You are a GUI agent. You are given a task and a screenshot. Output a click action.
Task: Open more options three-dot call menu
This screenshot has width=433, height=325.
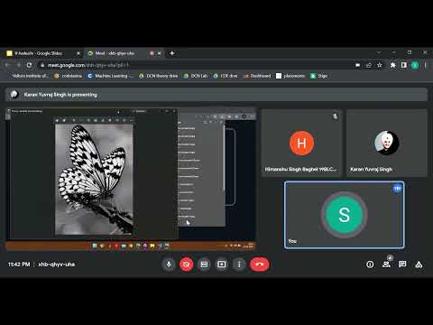coord(239,265)
